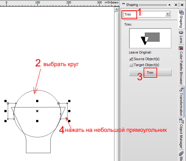Click the Trim preview thumbnail

(x=150, y=38)
